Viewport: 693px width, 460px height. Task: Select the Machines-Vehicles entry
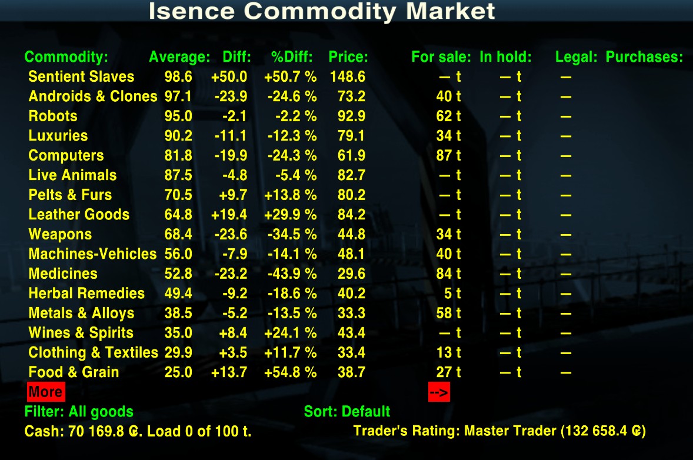click(x=92, y=254)
